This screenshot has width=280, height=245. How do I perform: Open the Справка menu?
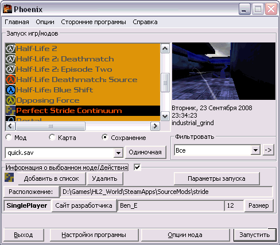pos(145,22)
